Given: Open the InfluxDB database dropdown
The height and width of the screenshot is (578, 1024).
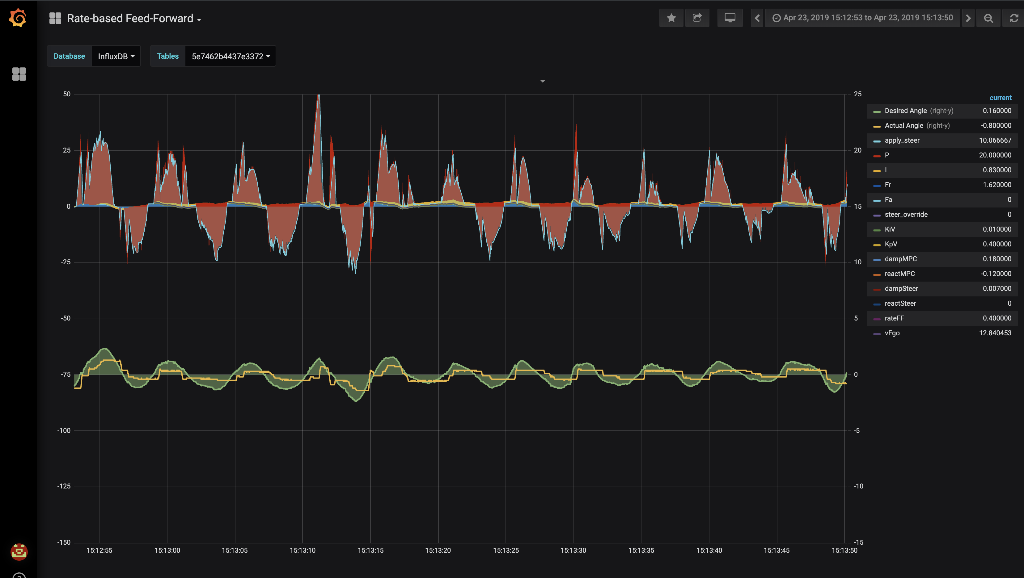Looking at the screenshot, I should 116,56.
